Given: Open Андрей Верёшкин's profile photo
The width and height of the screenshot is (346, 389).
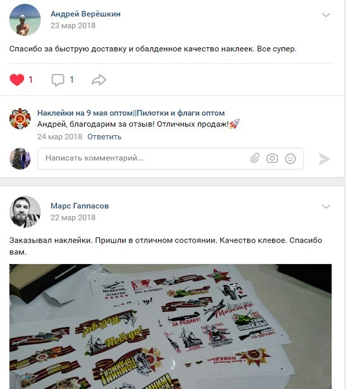Looking at the screenshot, I should coord(25,20).
